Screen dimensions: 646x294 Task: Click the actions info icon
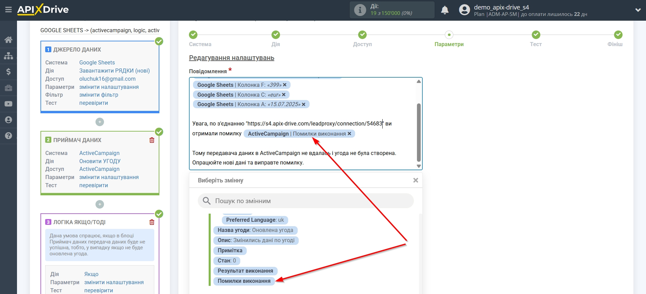point(360,10)
